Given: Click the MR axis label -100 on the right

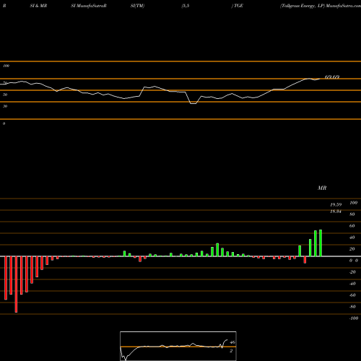Looking at the screenshot, I should (x=354, y=318).
